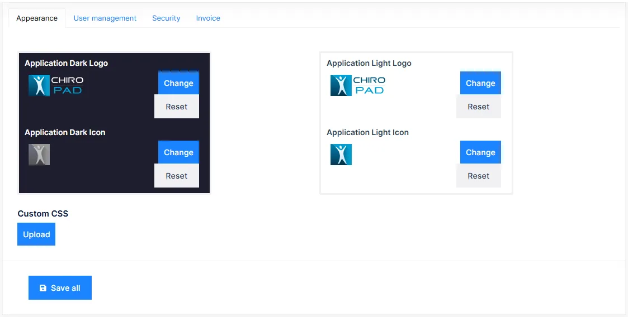Upload a Custom CSS file
The height and width of the screenshot is (317, 628).
36,234
